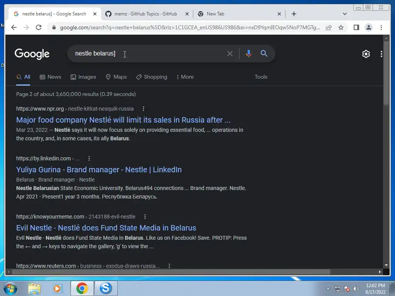Open Google quick settings gear

pyautogui.click(x=366, y=54)
